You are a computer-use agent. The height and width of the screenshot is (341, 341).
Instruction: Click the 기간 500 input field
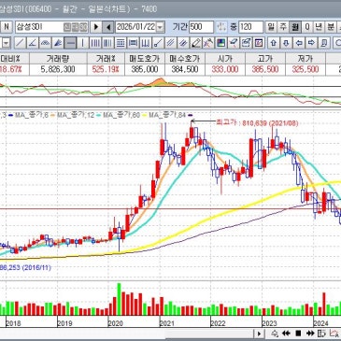tap(201, 27)
